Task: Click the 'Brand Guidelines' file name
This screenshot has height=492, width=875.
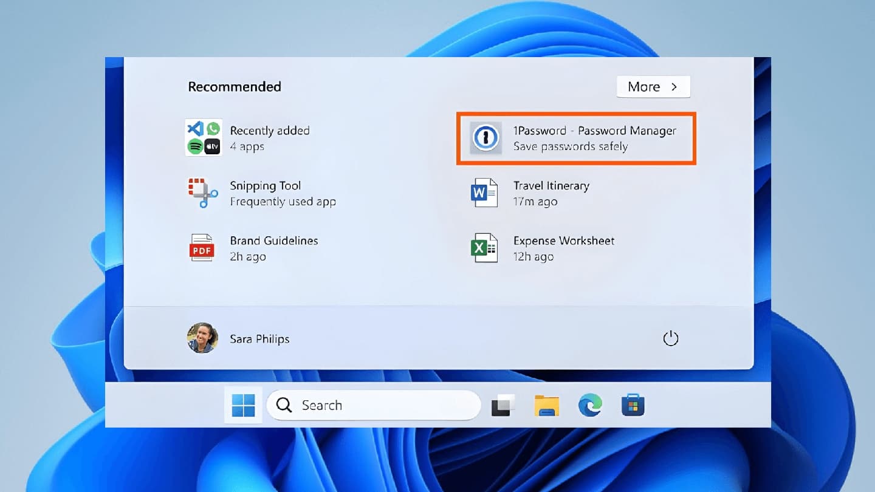Action: click(x=274, y=241)
